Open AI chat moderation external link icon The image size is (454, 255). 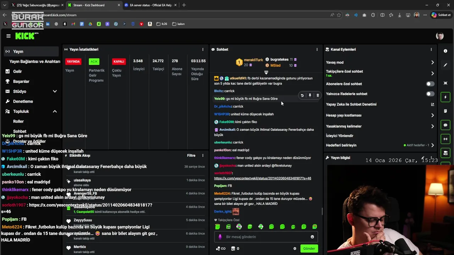pyautogui.click(x=432, y=104)
